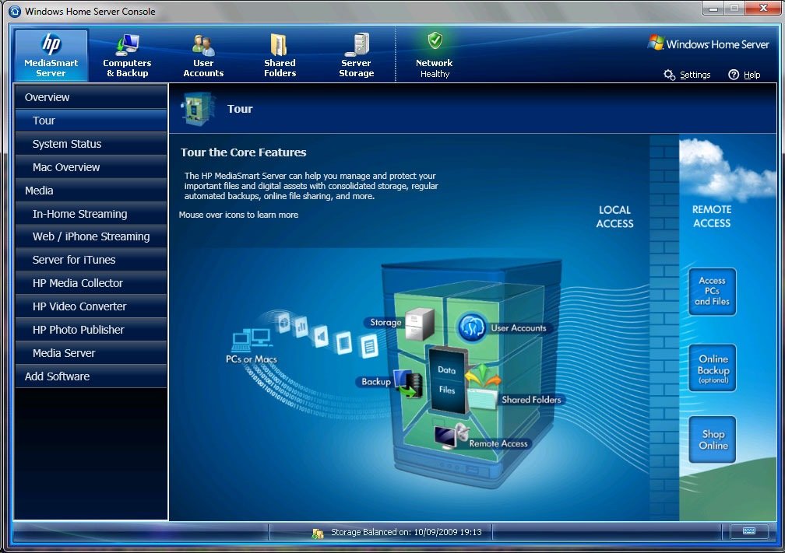Select Tour in the sidebar

90,121
